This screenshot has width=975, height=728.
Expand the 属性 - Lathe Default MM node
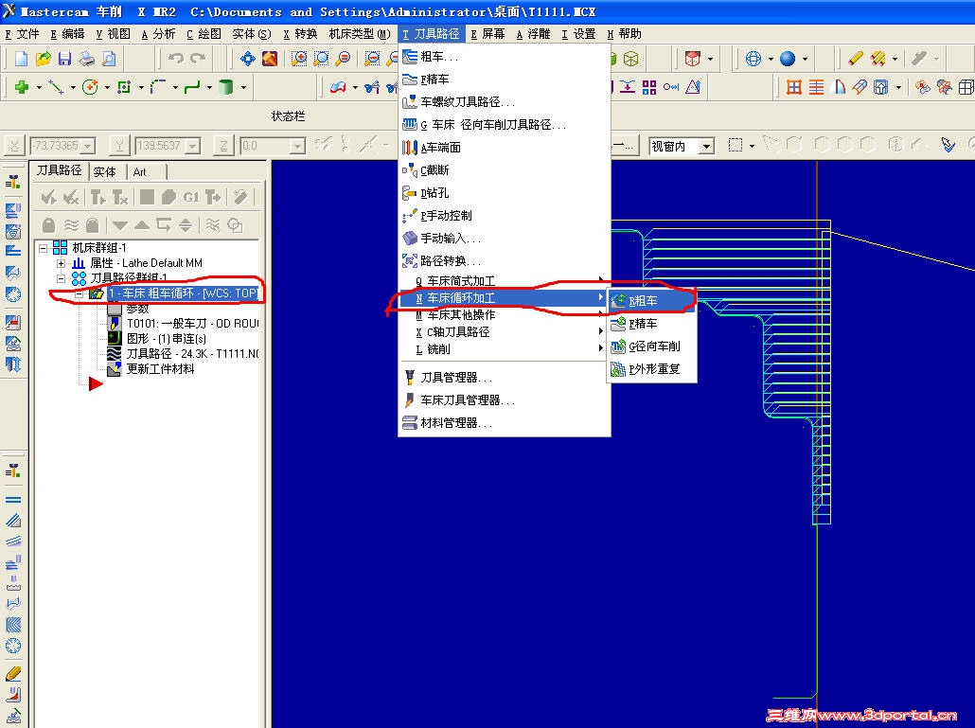[61, 263]
